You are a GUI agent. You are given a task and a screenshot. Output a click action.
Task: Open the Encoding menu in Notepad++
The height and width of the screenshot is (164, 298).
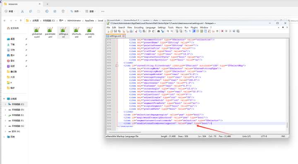click(x=139, y=28)
